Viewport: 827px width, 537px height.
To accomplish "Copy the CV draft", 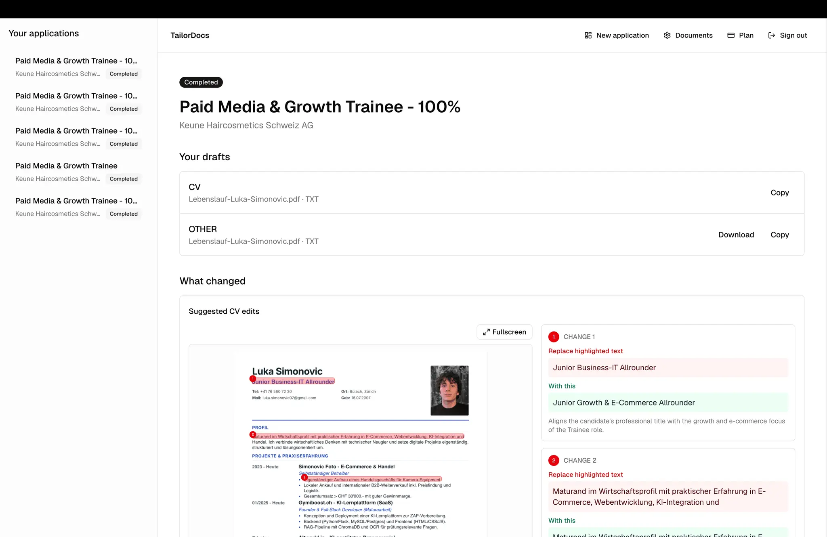I will (x=779, y=193).
